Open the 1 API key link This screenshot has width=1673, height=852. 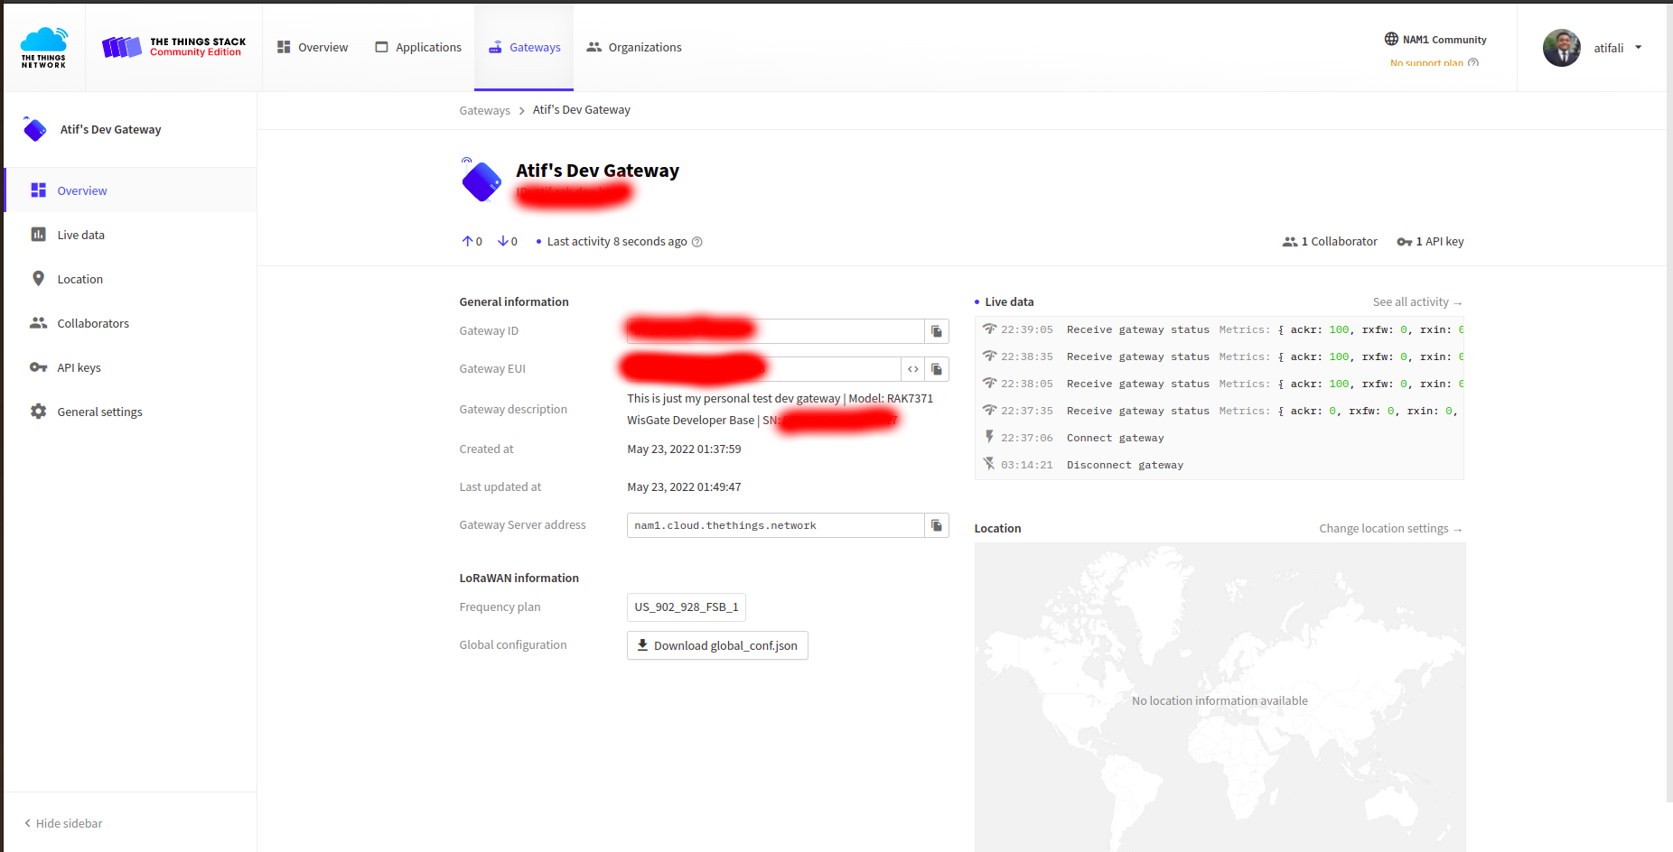pos(1430,241)
